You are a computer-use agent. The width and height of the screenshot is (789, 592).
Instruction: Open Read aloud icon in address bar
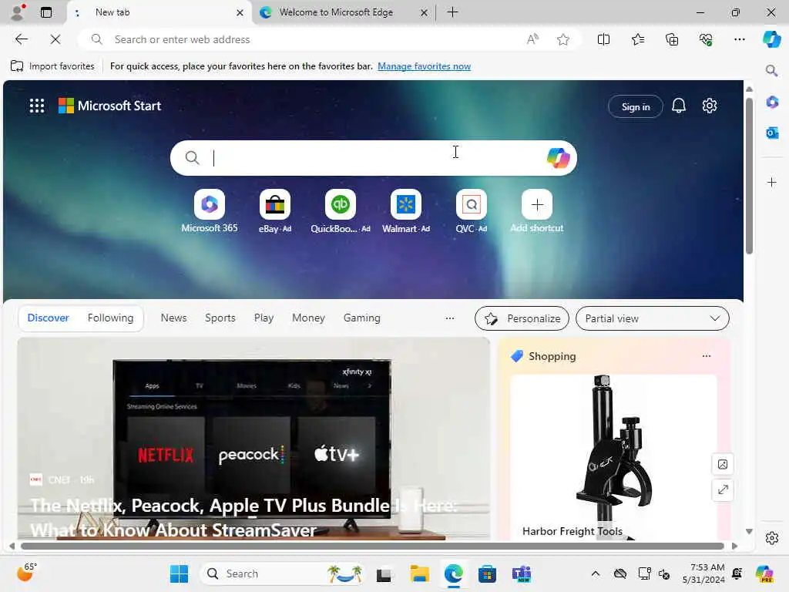pos(532,39)
